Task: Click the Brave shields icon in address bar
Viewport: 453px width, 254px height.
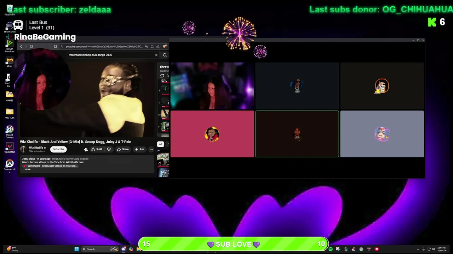Action: click(165, 47)
